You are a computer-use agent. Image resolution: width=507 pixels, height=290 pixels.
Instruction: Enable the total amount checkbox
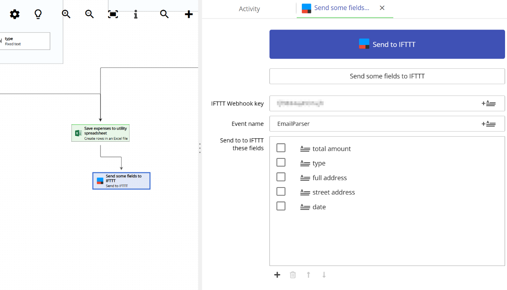(x=281, y=148)
